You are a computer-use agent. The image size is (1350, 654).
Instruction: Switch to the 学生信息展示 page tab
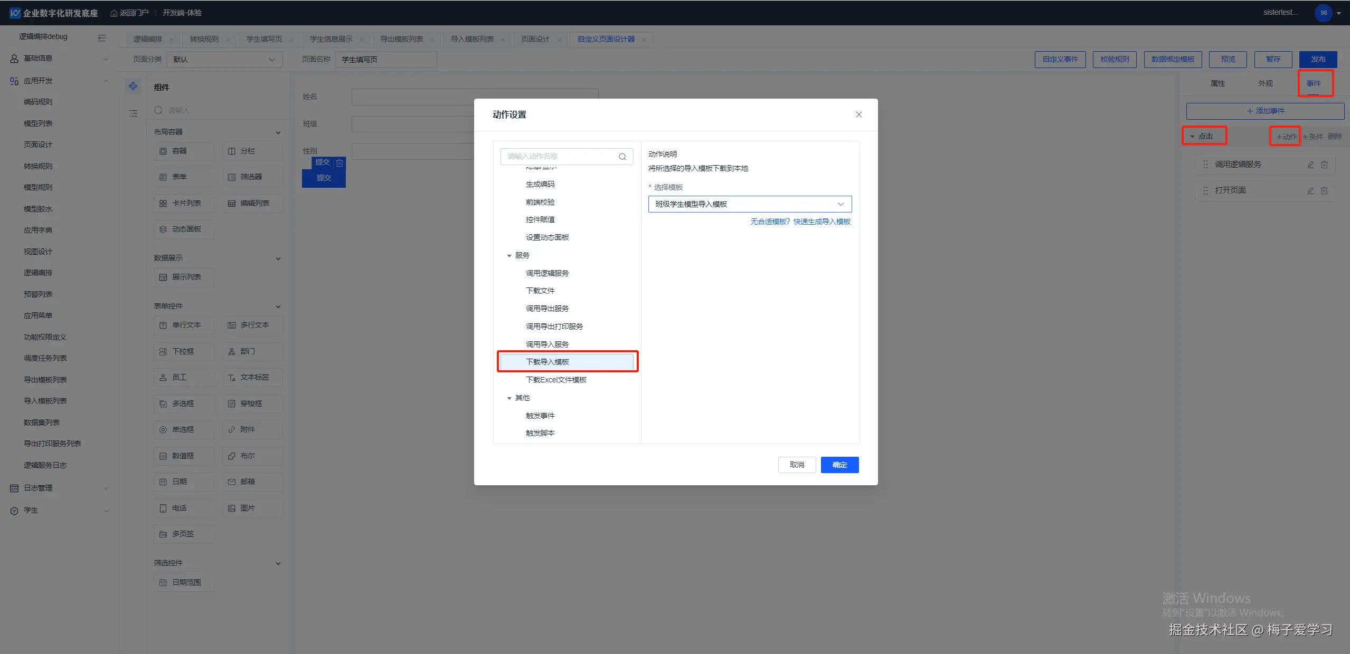tap(331, 39)
